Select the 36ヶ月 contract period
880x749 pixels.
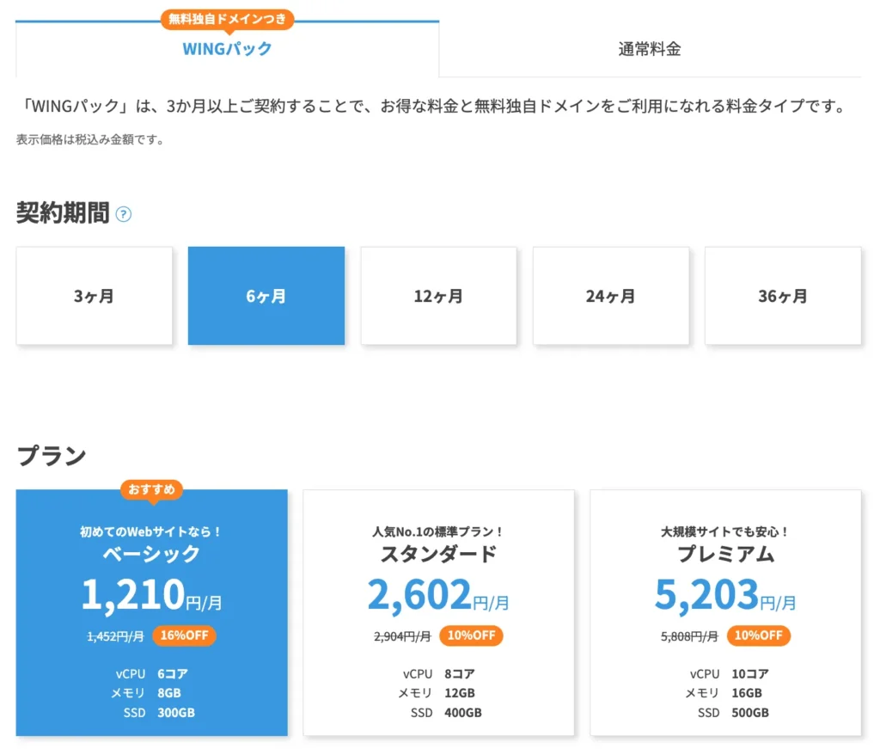tap(783, 296)
